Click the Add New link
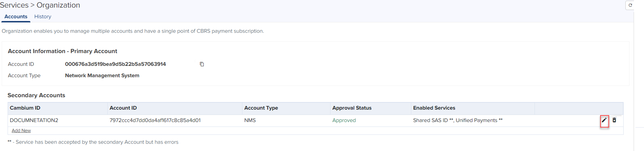644x151 pixels. click(21, 131)
